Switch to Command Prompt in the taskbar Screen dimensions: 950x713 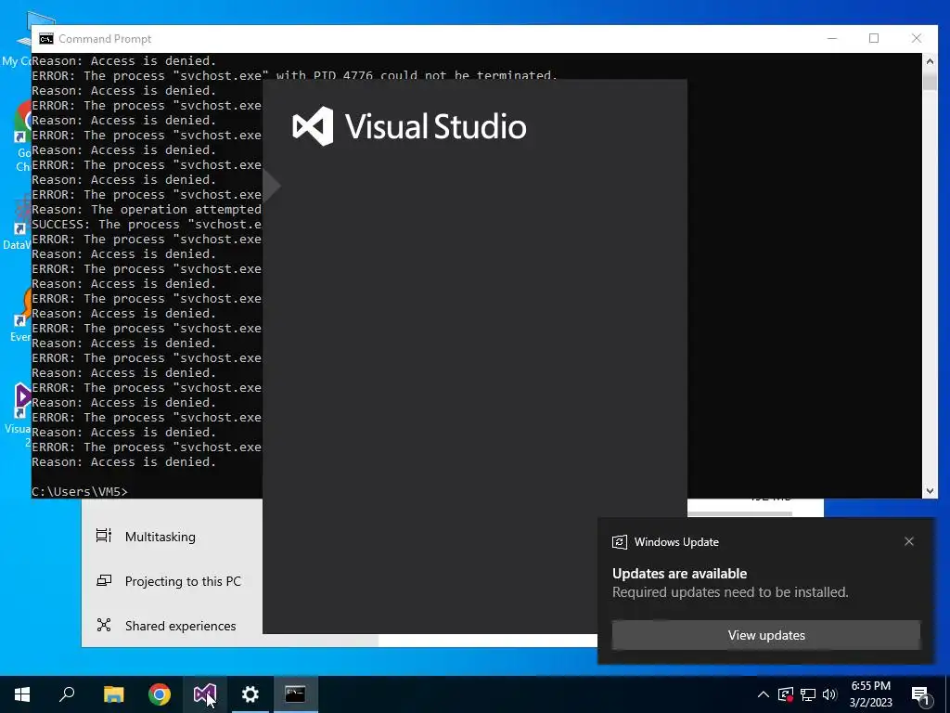pyautogui.click(x=295, y=694)
